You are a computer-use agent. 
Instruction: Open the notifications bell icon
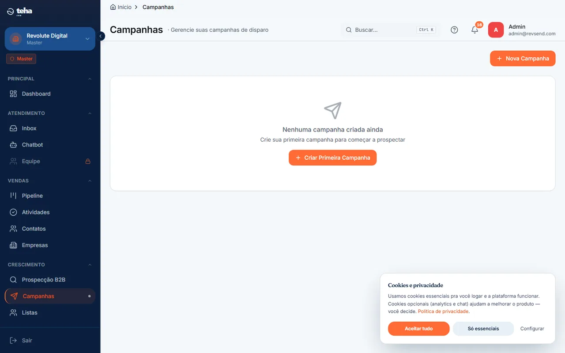(x=475, y=30)
